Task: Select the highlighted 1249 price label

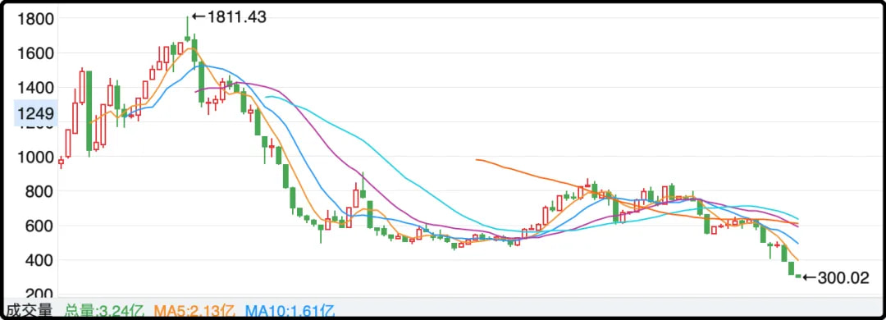Action: click(35, 113)
